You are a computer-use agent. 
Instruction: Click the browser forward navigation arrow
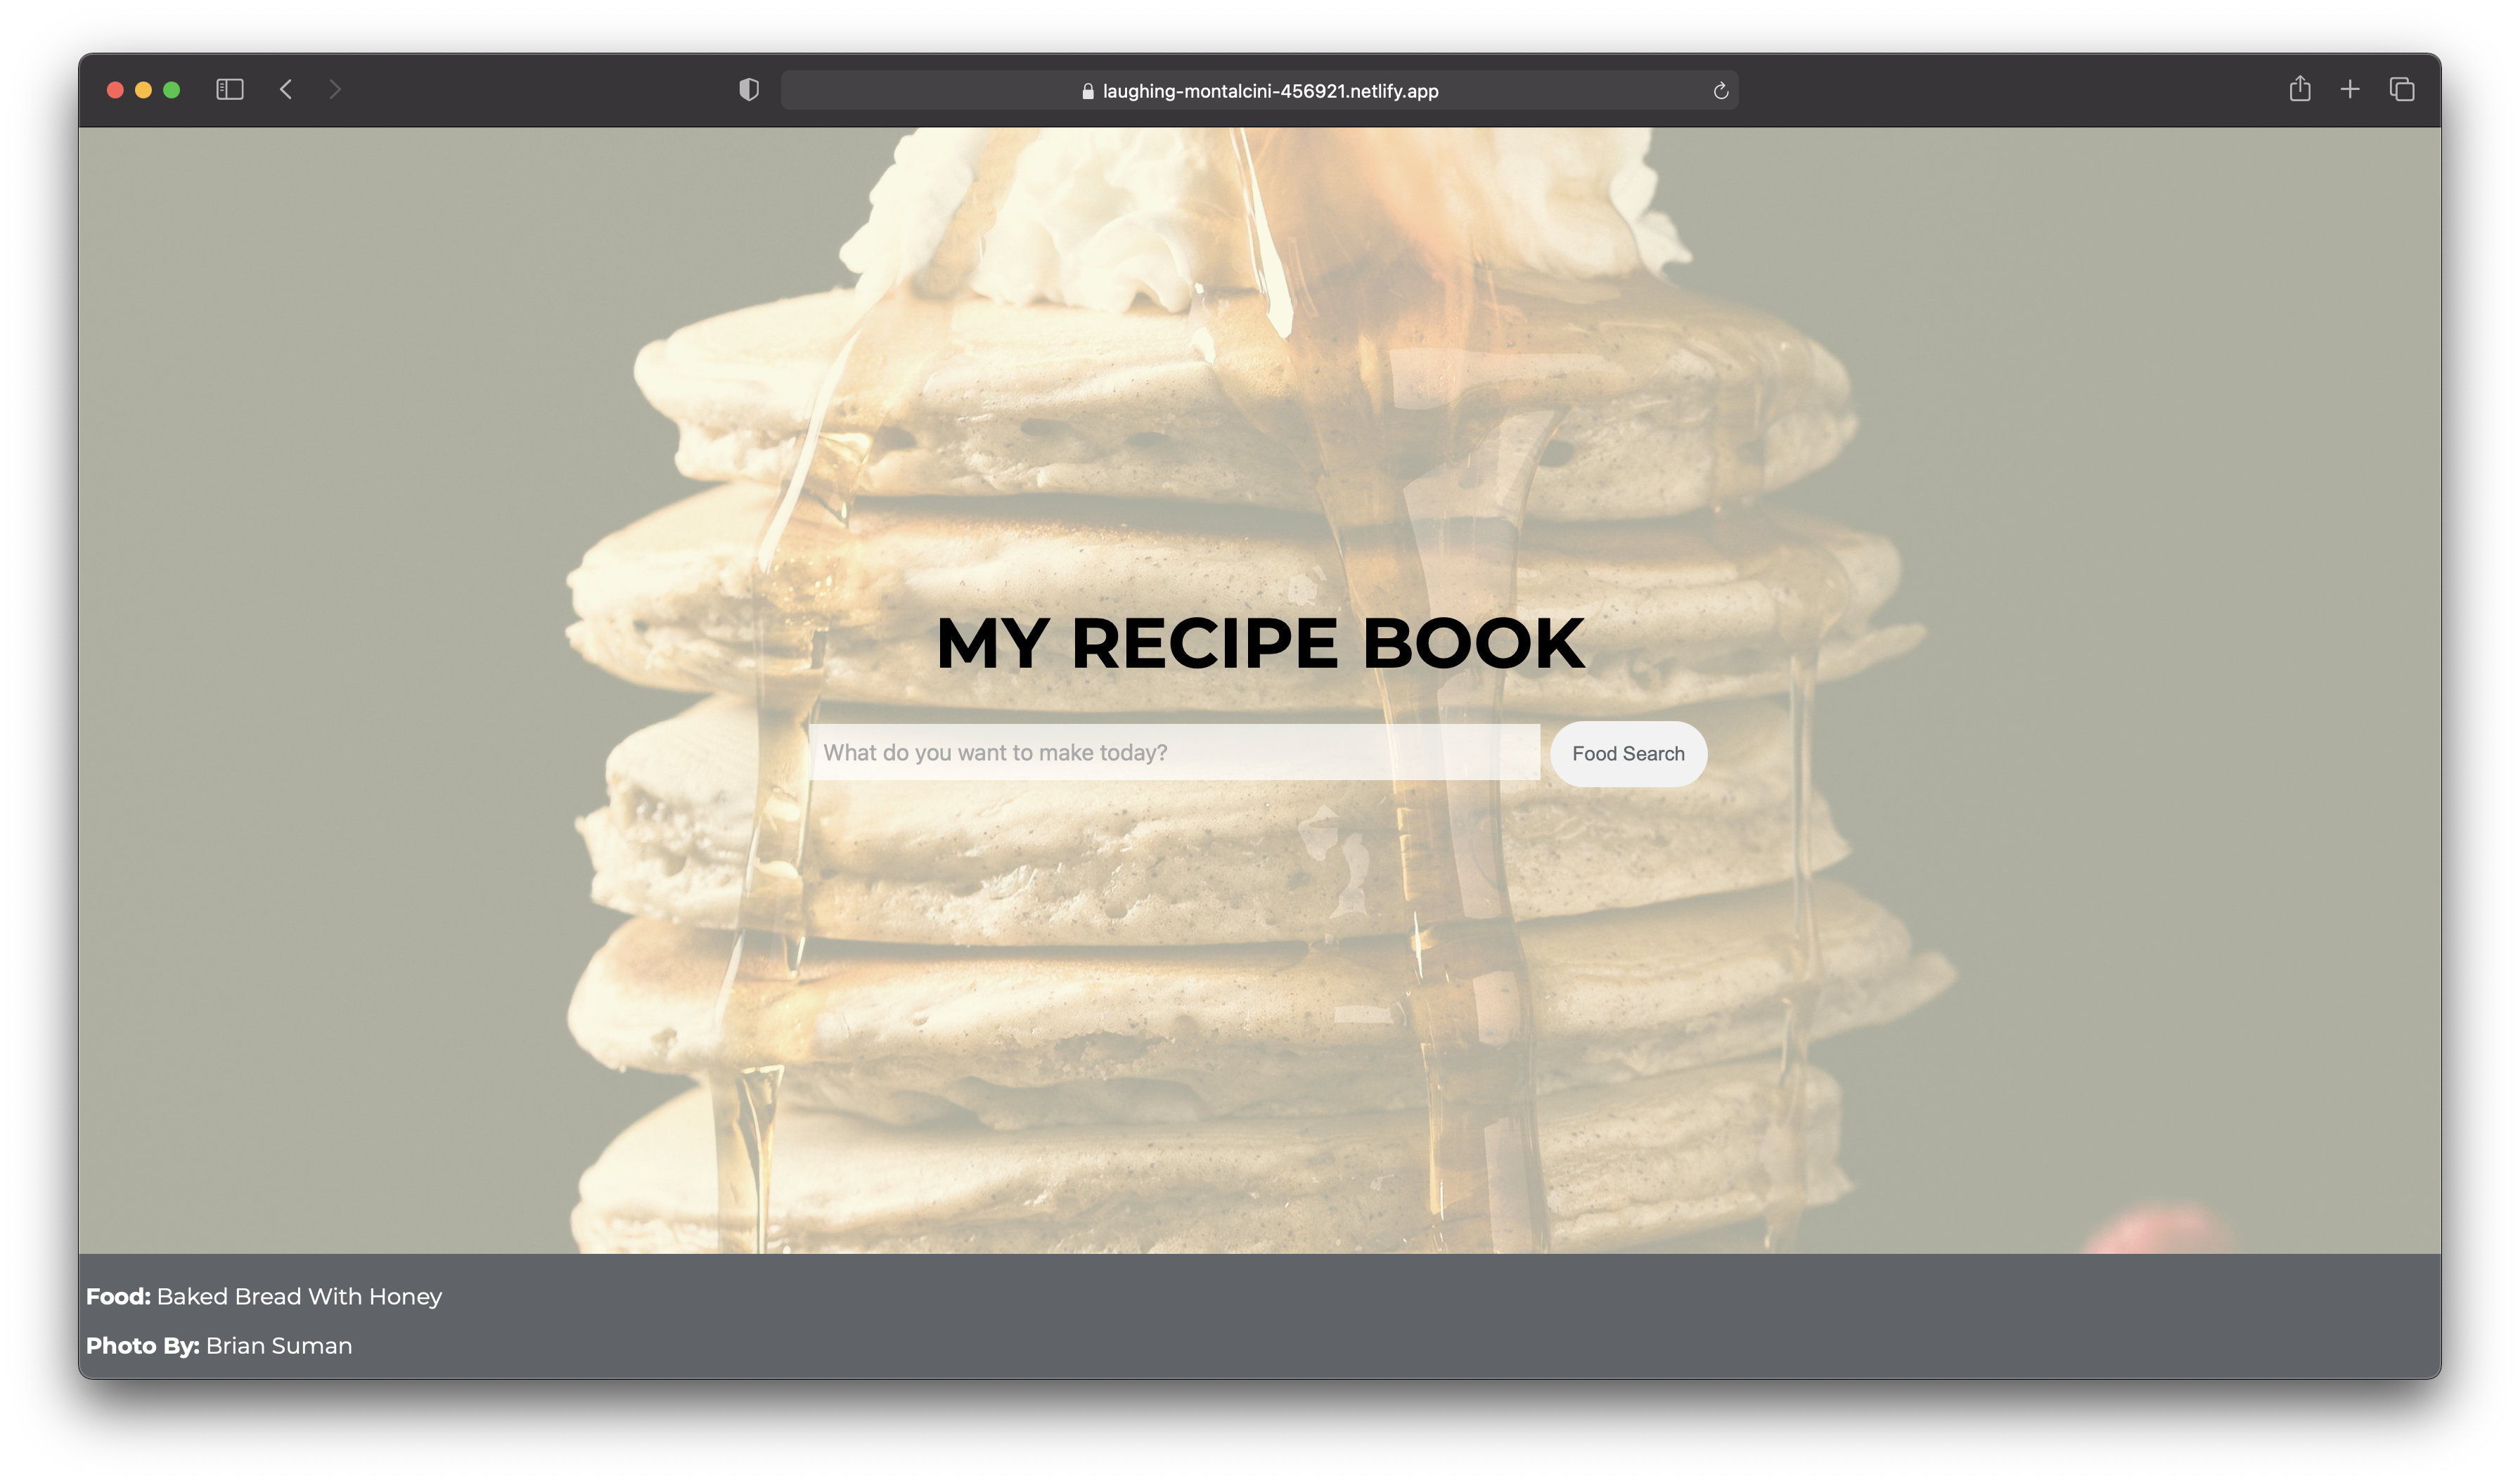click(334, 89)
